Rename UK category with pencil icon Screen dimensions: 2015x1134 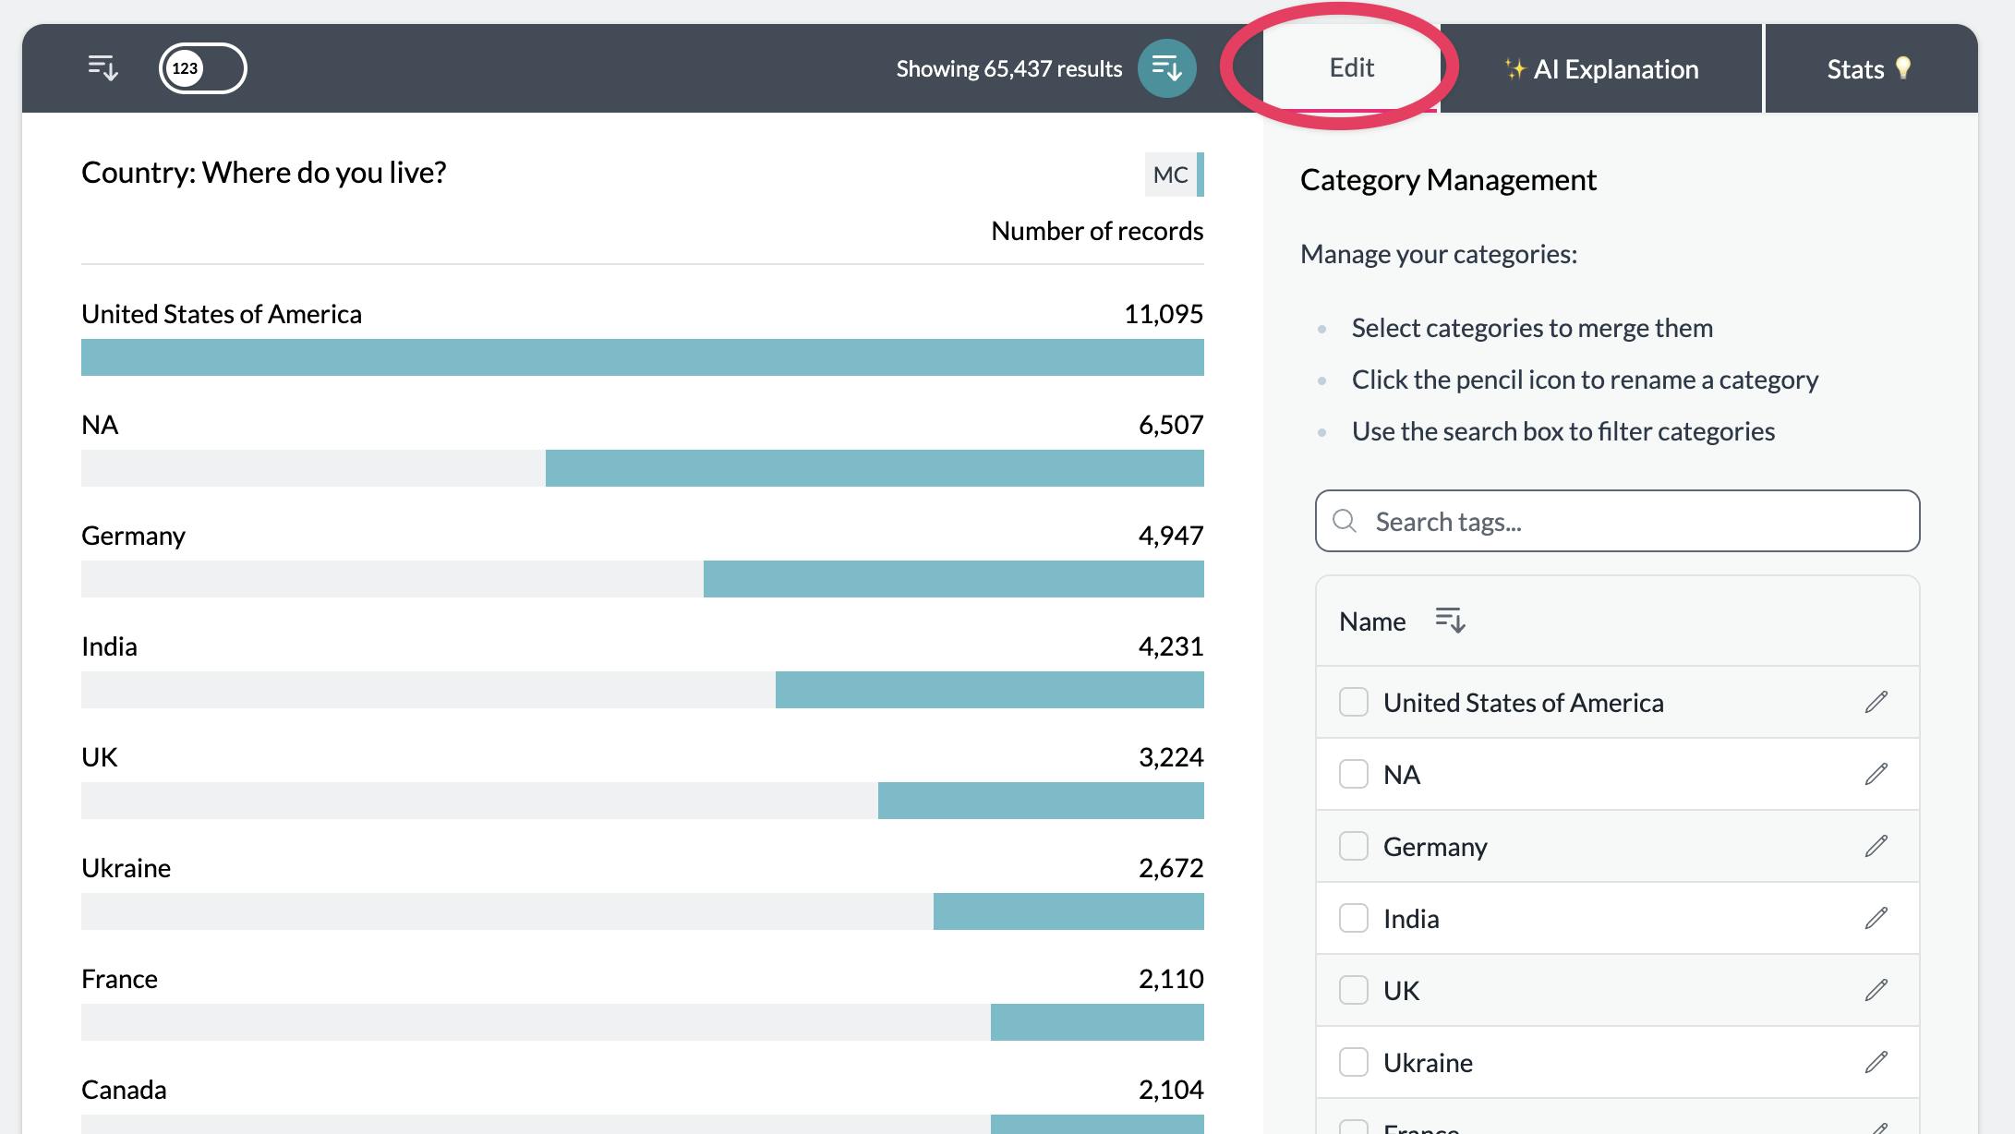1876,990
